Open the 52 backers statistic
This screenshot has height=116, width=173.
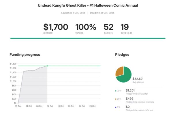pyautogui.click(x=108, y=27)
